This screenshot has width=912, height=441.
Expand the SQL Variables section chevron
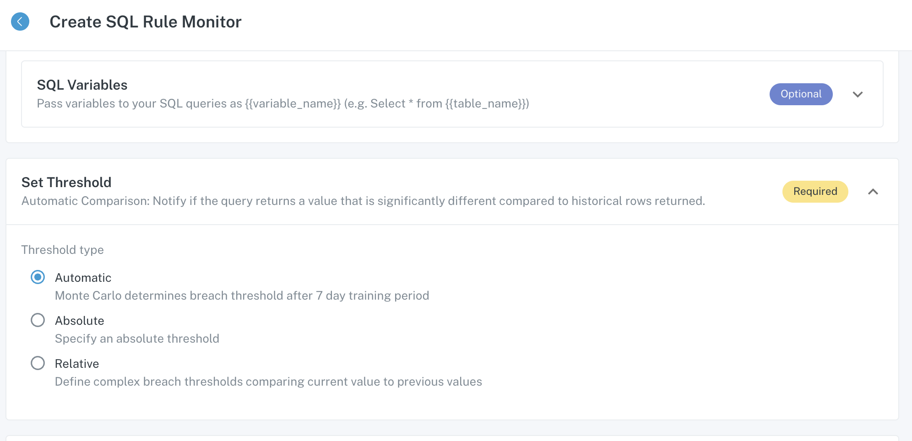coord(858,94)
